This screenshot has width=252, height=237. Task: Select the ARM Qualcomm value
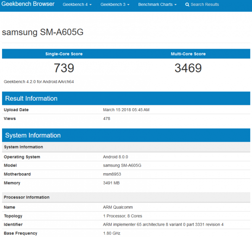pyautogui.click(x=118, y=207)
